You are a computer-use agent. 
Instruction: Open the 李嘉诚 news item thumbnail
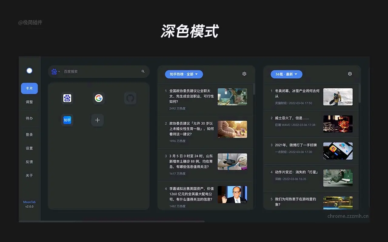click(x=232, y=195)
